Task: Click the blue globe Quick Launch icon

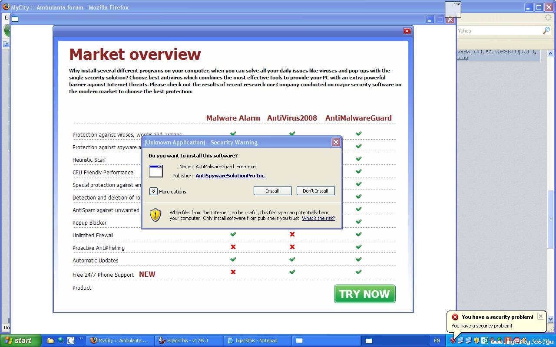Action: click(x=60, y=340)
